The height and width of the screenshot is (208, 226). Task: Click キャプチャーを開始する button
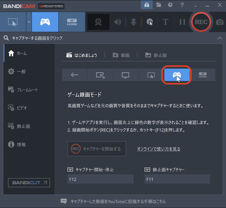pos(97,149)
